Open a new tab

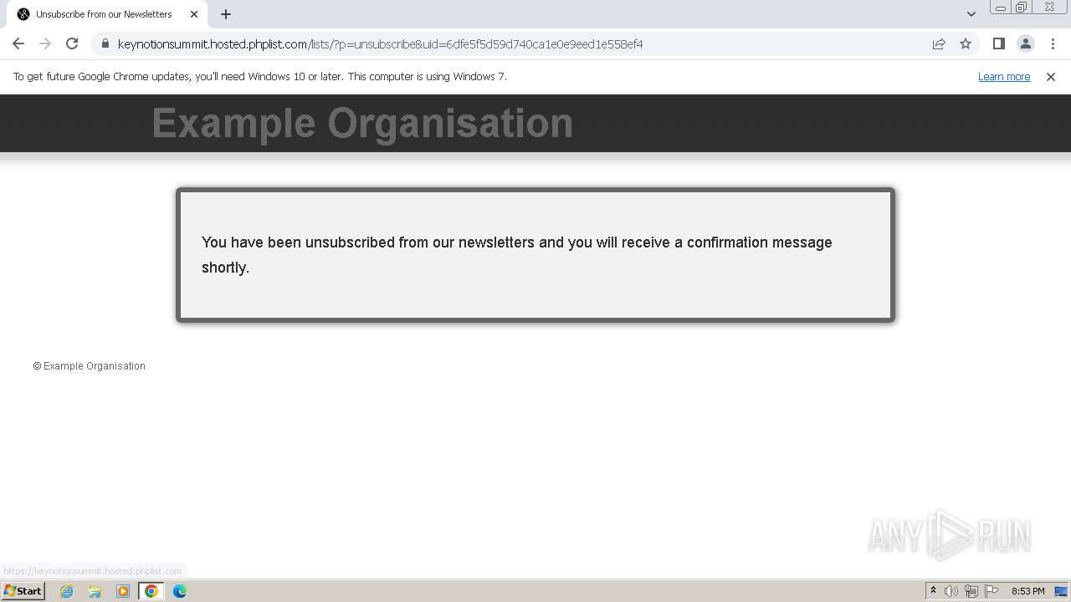226,14
